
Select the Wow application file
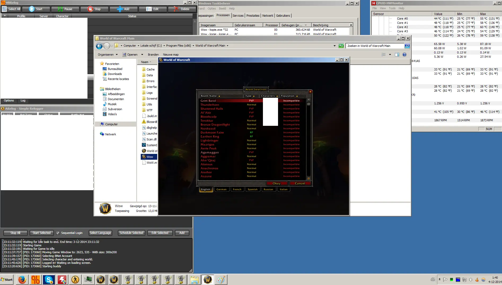pos(149,157)
